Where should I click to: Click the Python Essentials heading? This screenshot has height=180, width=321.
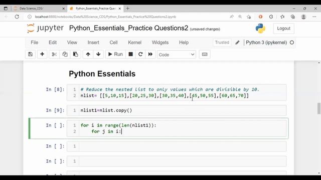[102, 74]
